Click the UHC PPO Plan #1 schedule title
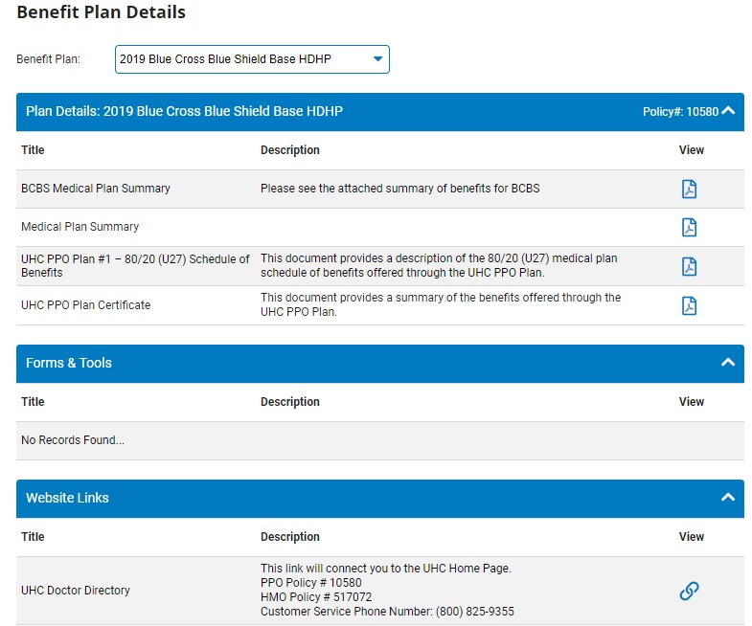Viewport: 752px width, 626px height. coord(135,266)
